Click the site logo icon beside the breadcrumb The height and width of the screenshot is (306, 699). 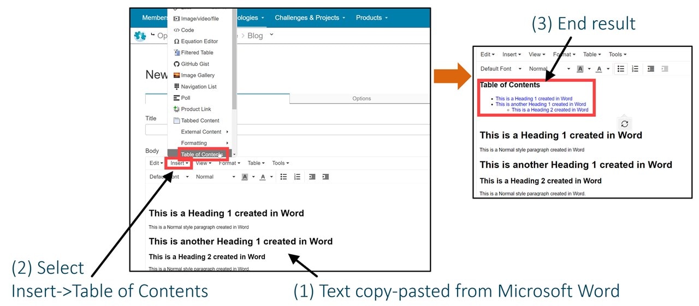pyautogui.click(x=140, y=36)
